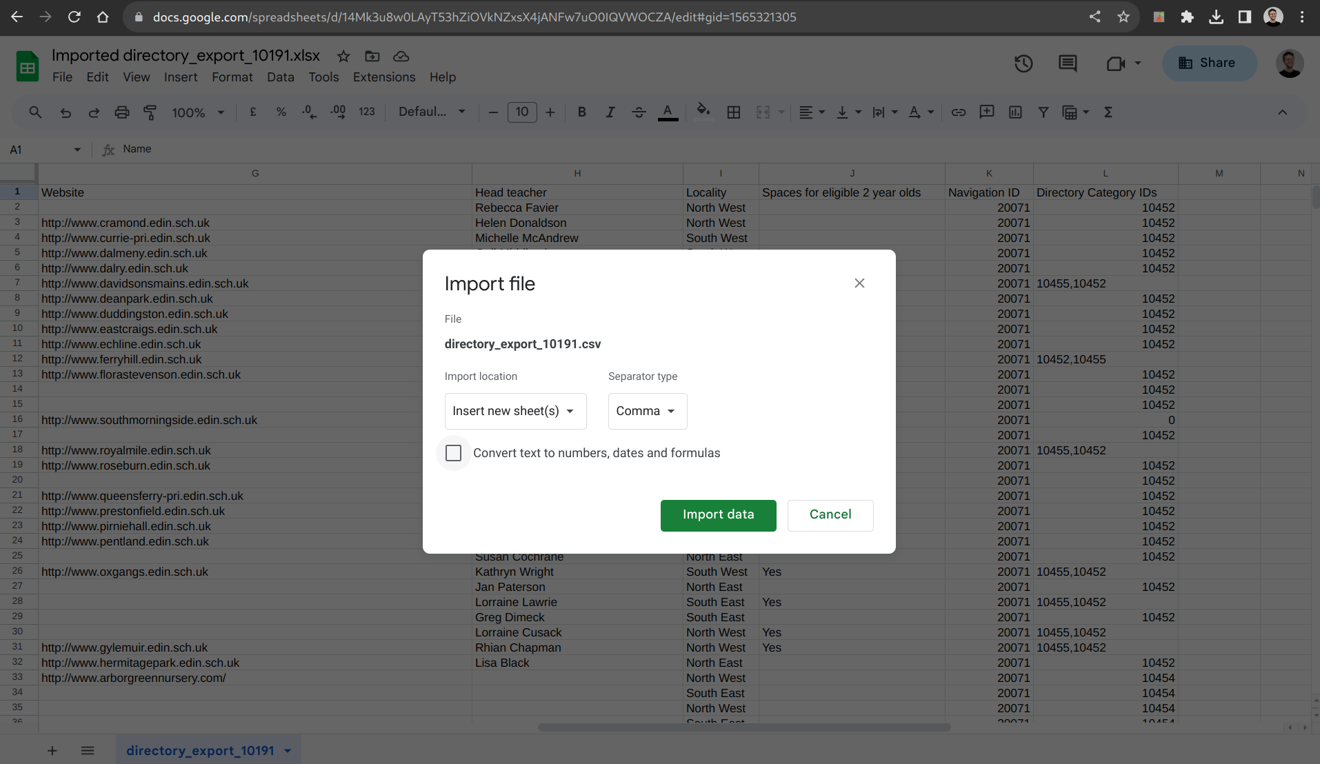This screenshot has width=1320, height=764.
Task: Click the print icon in toolbar
Action: [x=122, y=112]
